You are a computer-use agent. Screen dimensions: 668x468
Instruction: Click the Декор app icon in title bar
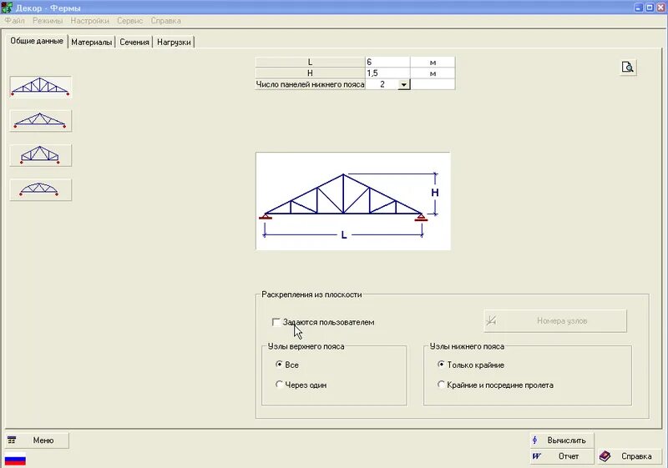click(x=7, y=8)
